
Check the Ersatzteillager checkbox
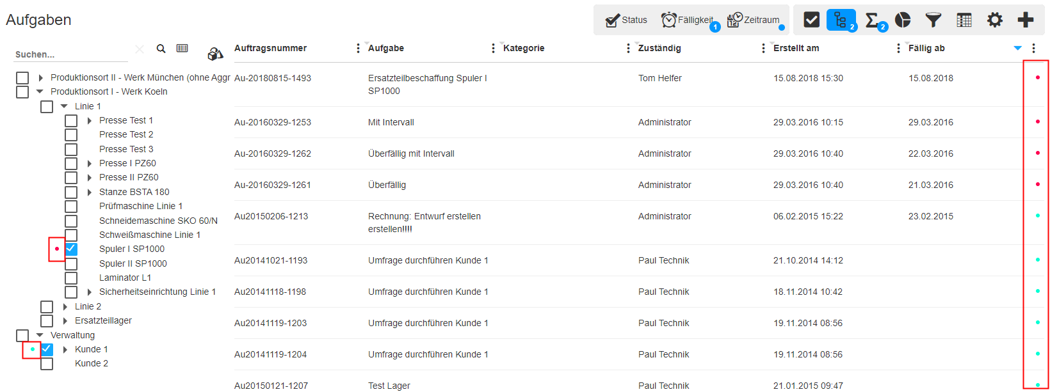pyautogui.click(x=47, y=320)
